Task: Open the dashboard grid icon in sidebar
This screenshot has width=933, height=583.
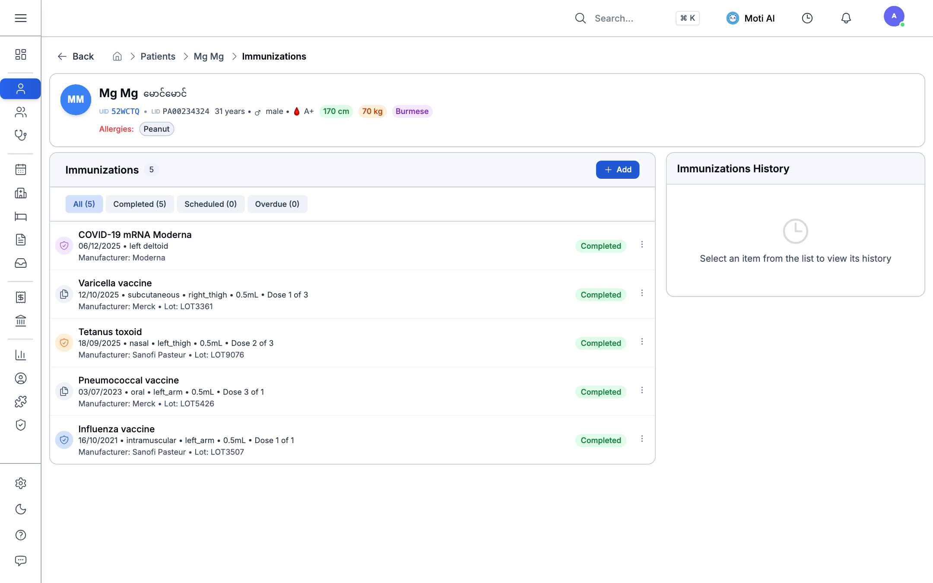Action: (20, 54)
